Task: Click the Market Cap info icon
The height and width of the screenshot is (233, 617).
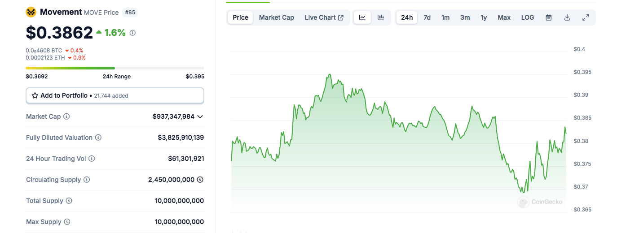Action: (66, 116)
